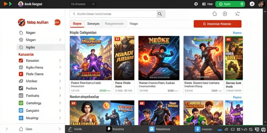This screenshot has width=267, height=133.
Task: Expand the Flrals Danns chevron
Action: 60,74
